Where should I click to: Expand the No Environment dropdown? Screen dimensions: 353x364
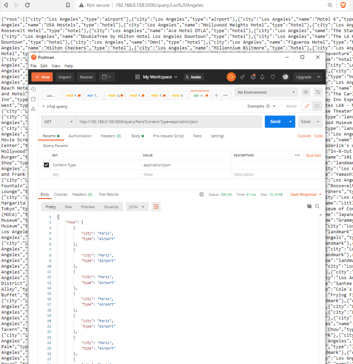tap(266, 92)
